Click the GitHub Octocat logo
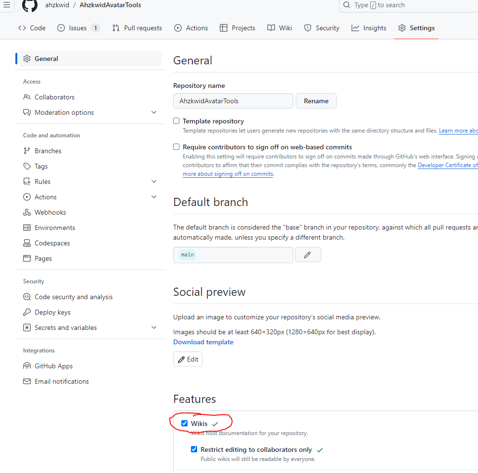This screenshot has width=478, height=473. [x=30, y=5]
